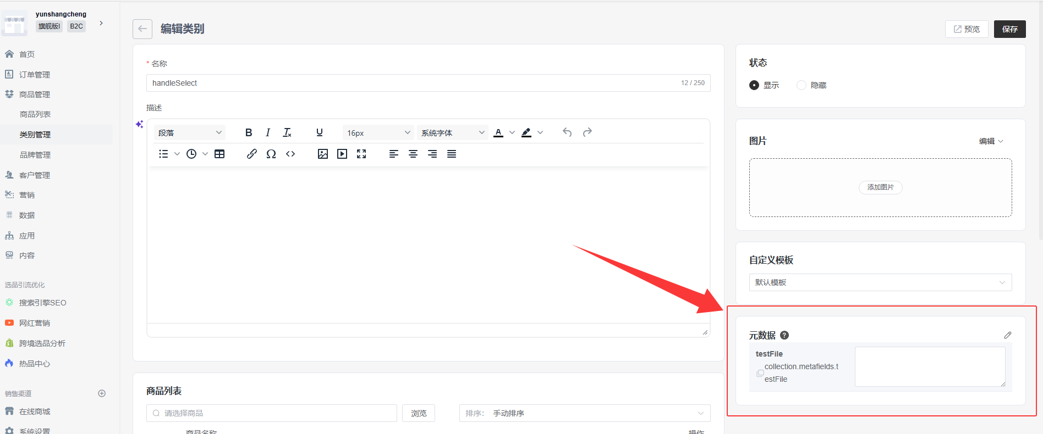Apply underline formatting in editor
The image size is (1043, 434).
point(320,132)
